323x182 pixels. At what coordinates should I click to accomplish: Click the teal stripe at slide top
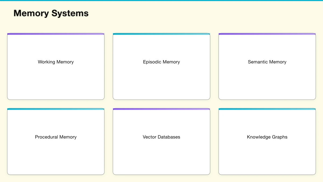(161, 1)
